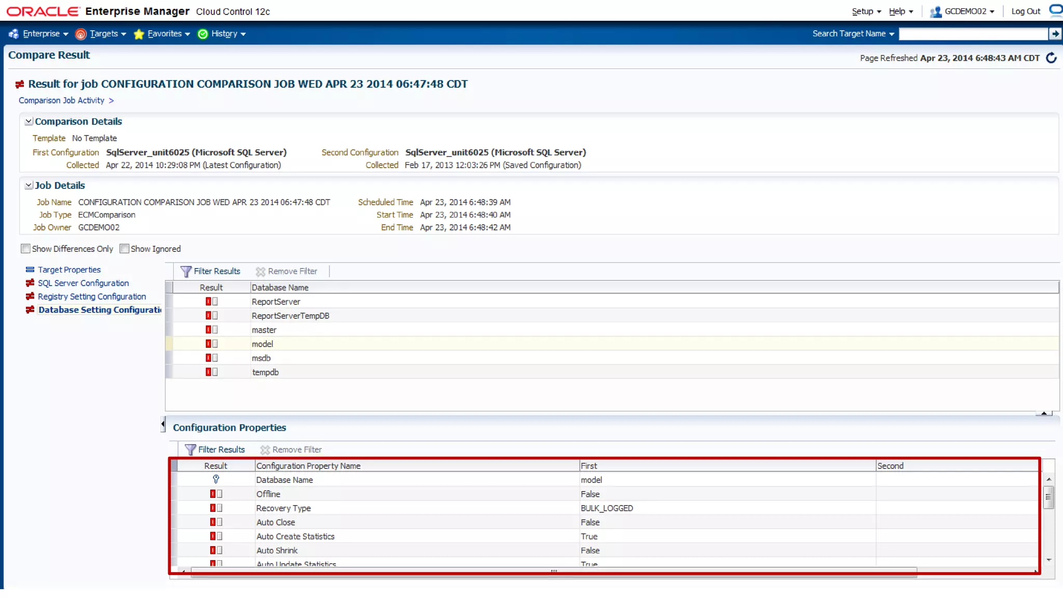
Task: Click the difference icon for Offline property
Action: click(216, 494)
